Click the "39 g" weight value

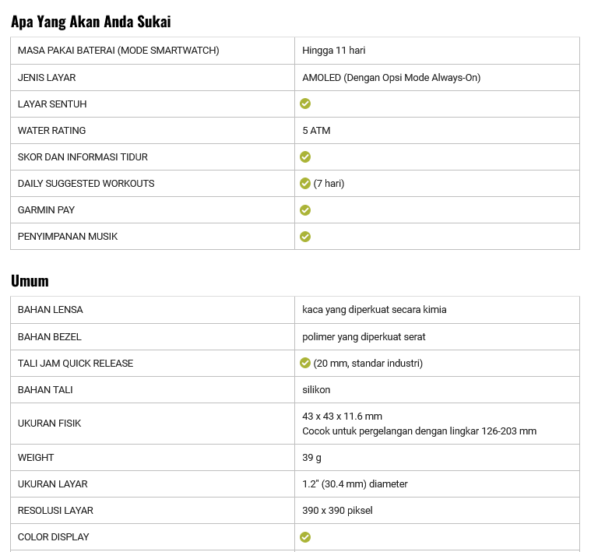coord(312,457)
